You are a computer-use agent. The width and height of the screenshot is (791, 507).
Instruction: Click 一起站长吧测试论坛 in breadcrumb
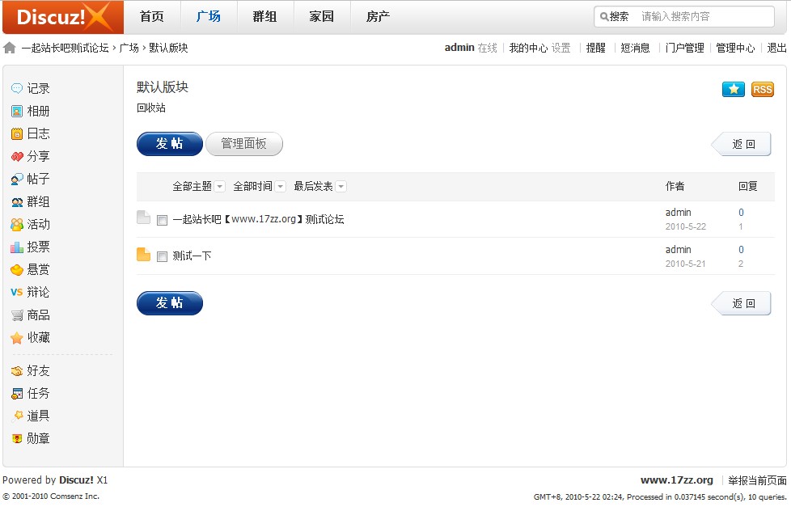(65, 48)
